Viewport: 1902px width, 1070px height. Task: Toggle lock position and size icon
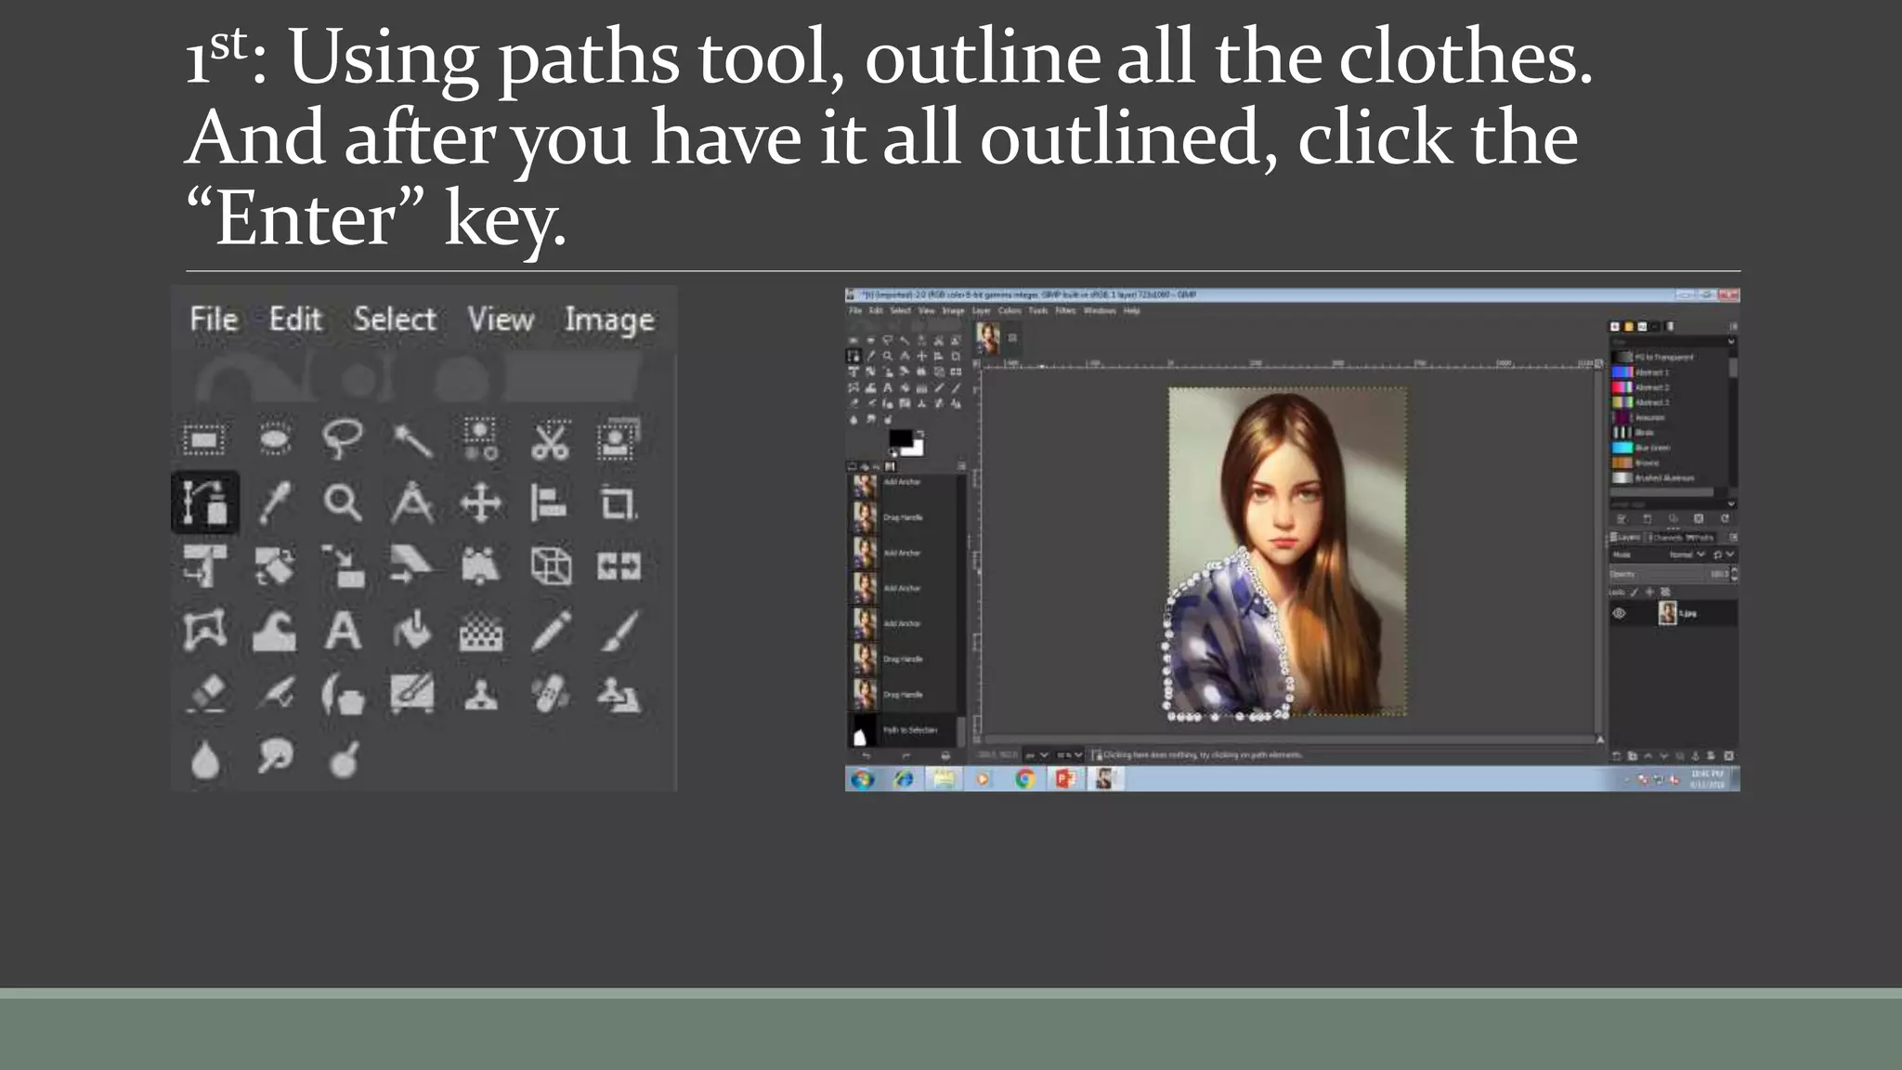coord(1649,592)
